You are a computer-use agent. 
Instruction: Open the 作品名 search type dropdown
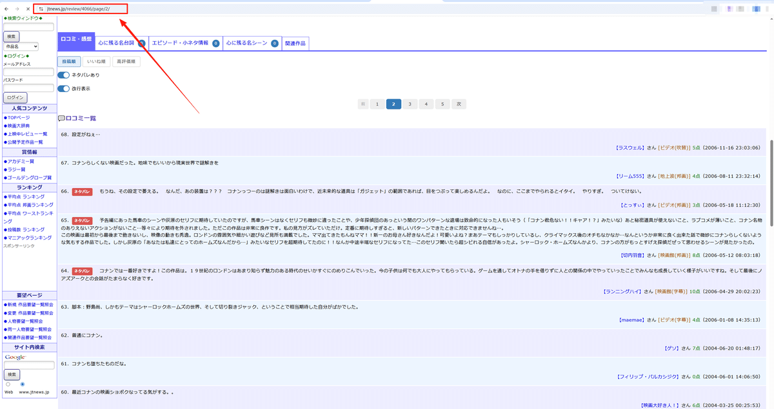[21, 46]
